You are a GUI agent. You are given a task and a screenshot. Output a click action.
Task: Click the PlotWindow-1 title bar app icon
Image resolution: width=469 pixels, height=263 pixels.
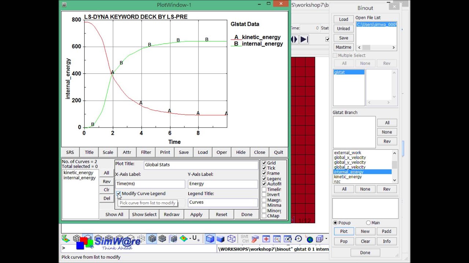[x=64, y=5]
